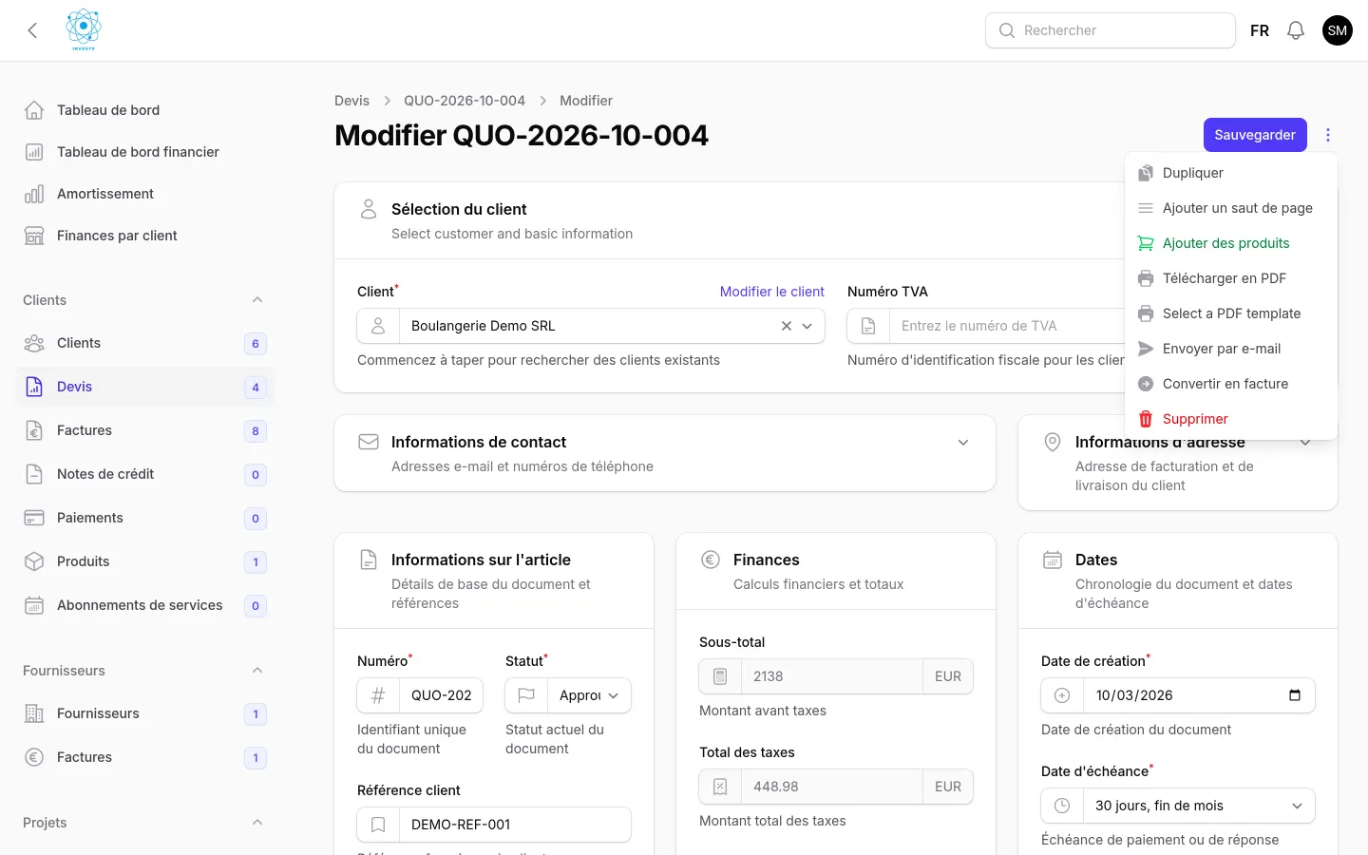Select Ajouter un saut de page
Screen dimensions: 1368x855
pos(1231,208)
